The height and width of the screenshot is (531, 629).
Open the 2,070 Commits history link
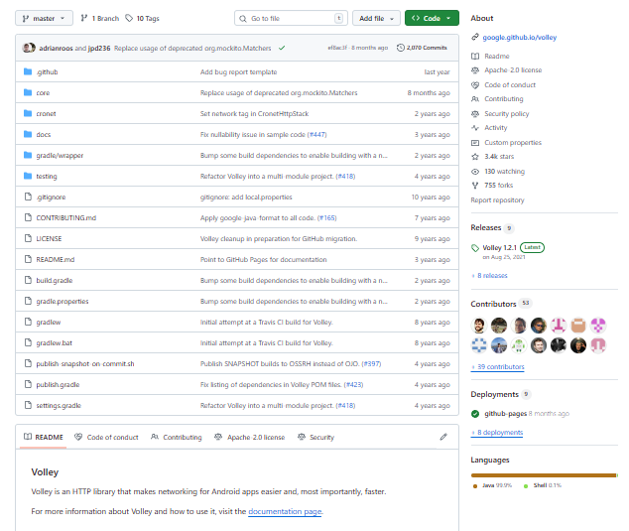pyautogui.click(x=422, y=48)
